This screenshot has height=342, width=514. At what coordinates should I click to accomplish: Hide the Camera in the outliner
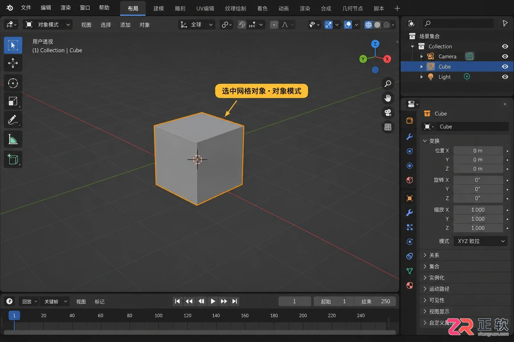coord(505,56)
